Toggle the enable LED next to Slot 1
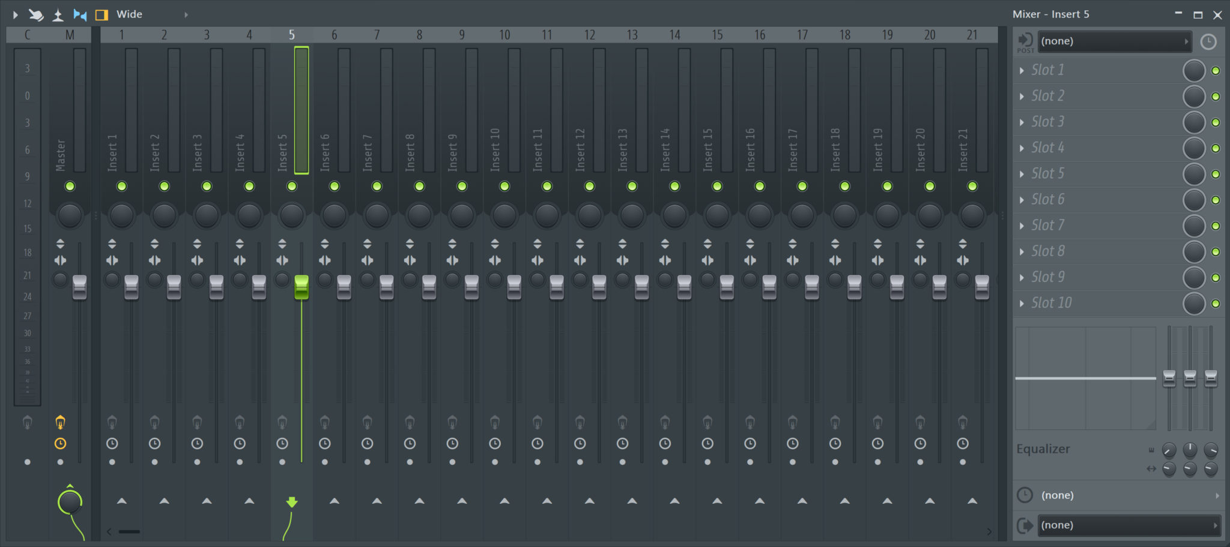Image resolution: width=1230 pixels, height=547 pixels. 1216,70
